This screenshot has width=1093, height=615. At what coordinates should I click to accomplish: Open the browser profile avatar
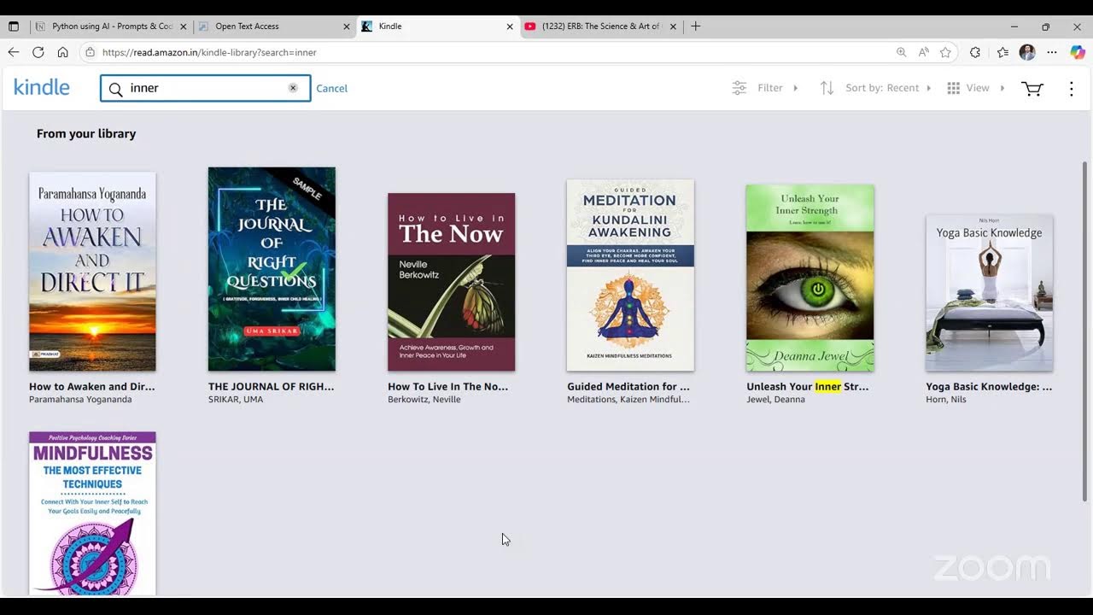pos(1027,52)
